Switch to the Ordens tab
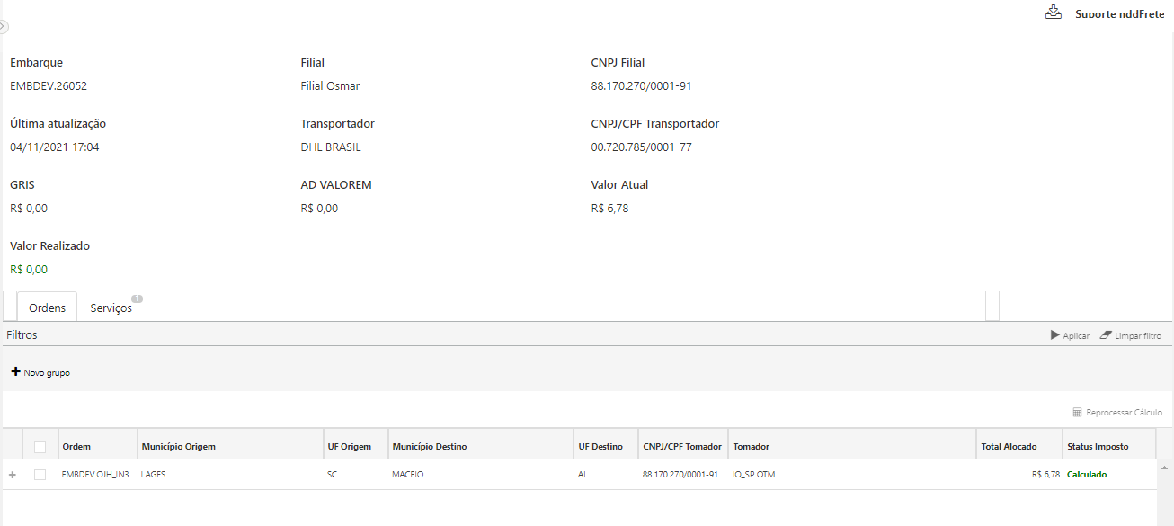Screen dimensions: 1174x526 pyautogui.click(x=47, y=308)
